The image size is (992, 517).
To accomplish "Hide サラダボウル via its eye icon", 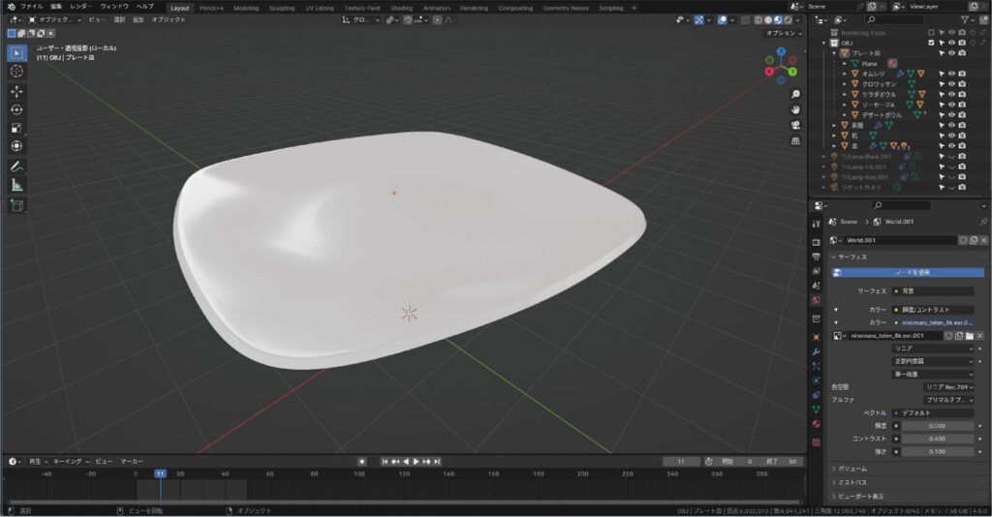I will [x=951, y=94].
